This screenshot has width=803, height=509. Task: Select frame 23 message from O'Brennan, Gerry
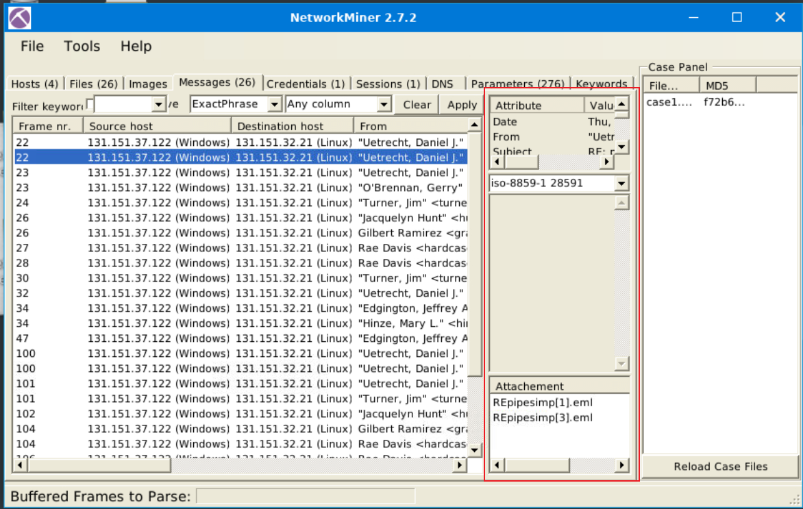tap(240, 188)
